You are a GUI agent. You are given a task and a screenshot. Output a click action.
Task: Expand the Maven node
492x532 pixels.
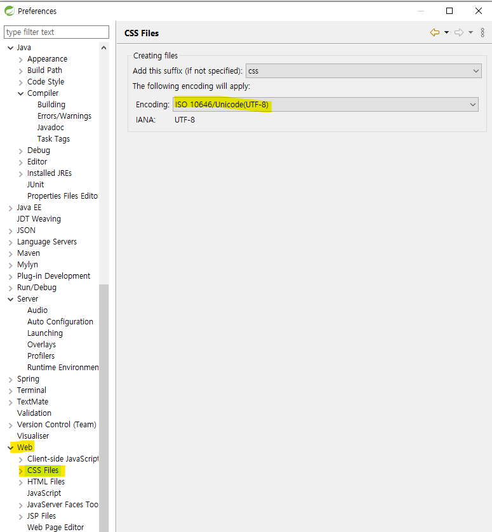(x=11, y=254)
